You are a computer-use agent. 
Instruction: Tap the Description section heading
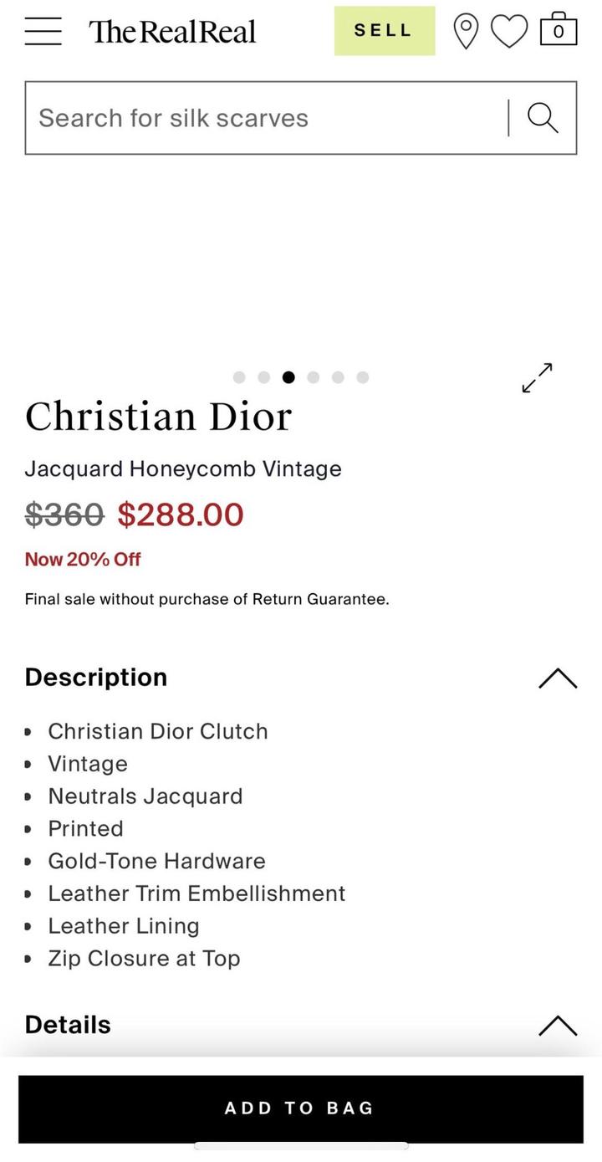click(96, 678)
